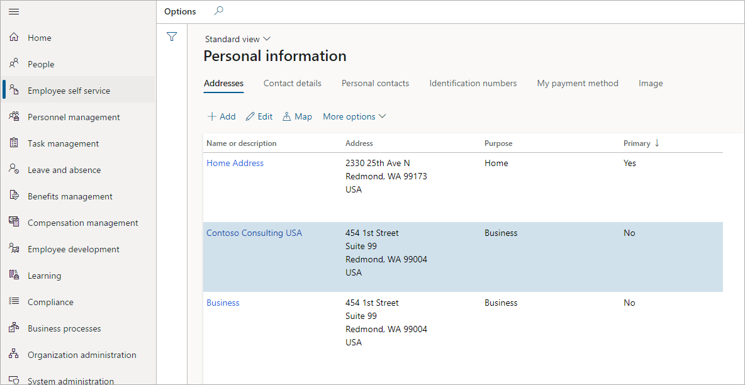This screenshot has height=385, width=745.
Task: Click the Learning books icon
Action: [14, 275]
